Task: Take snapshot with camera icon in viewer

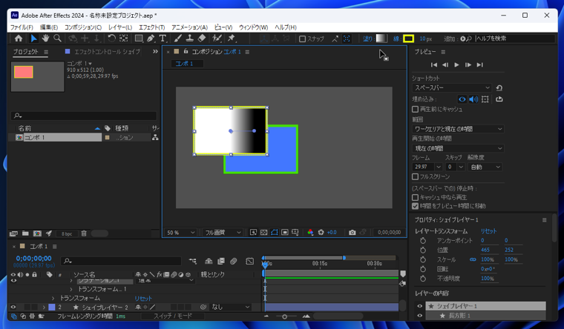Action: click(352, 233)
